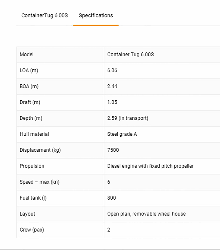Switch to the ContainerTug 6.00S tab
Screen dimensions: 220x250
point(45,15)
